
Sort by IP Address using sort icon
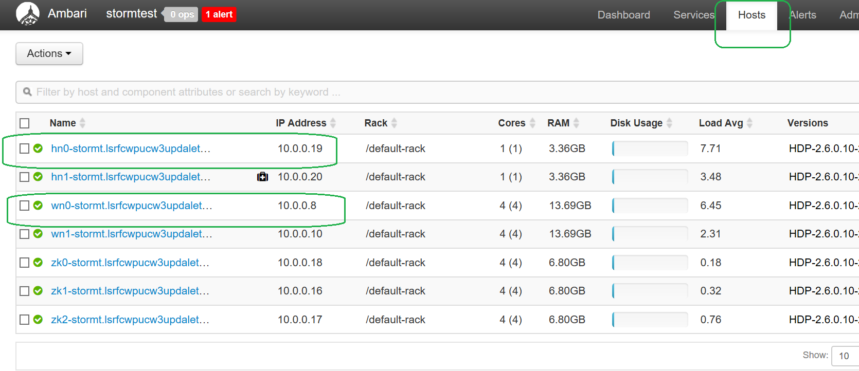[x=333, y=123]
